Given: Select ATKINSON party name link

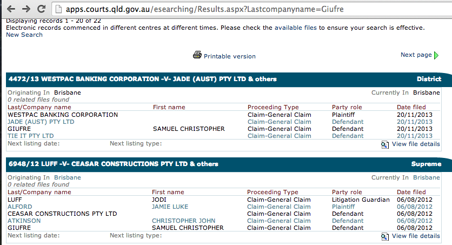Looking at the screenshot, I should pos(24,221).
